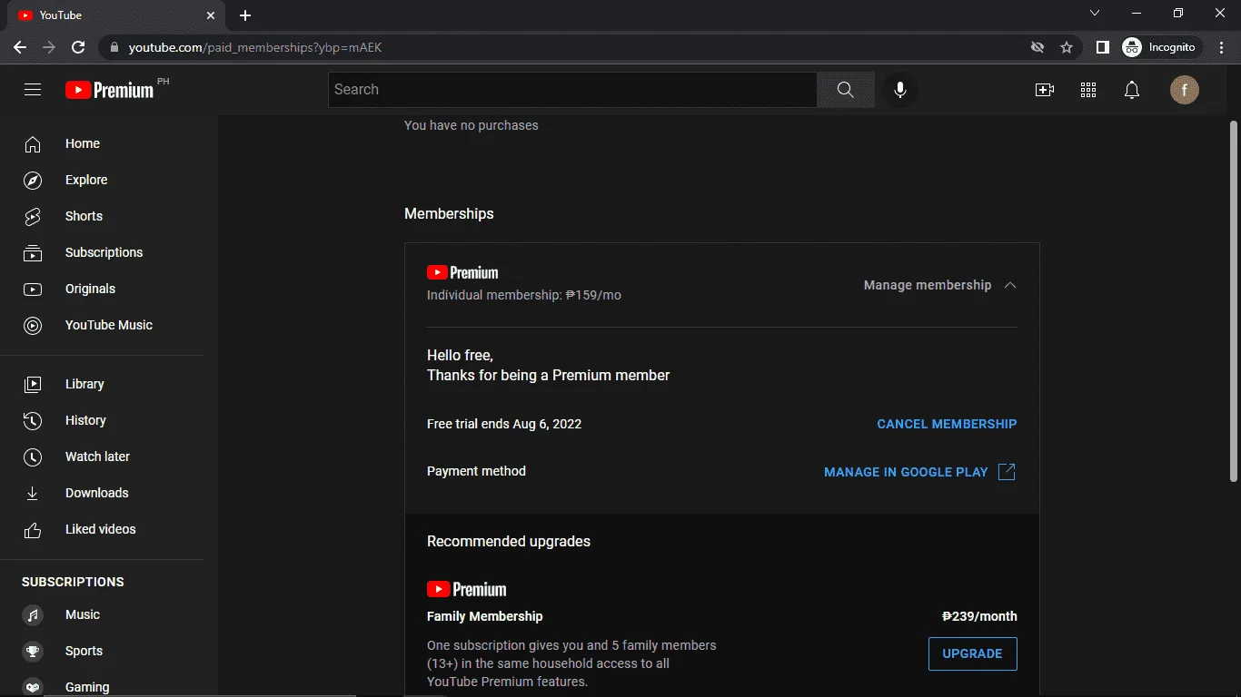The height and width of the screenshot is (697, 1241).
Task: Click the site info lock icon
Action: coord(114,47)
